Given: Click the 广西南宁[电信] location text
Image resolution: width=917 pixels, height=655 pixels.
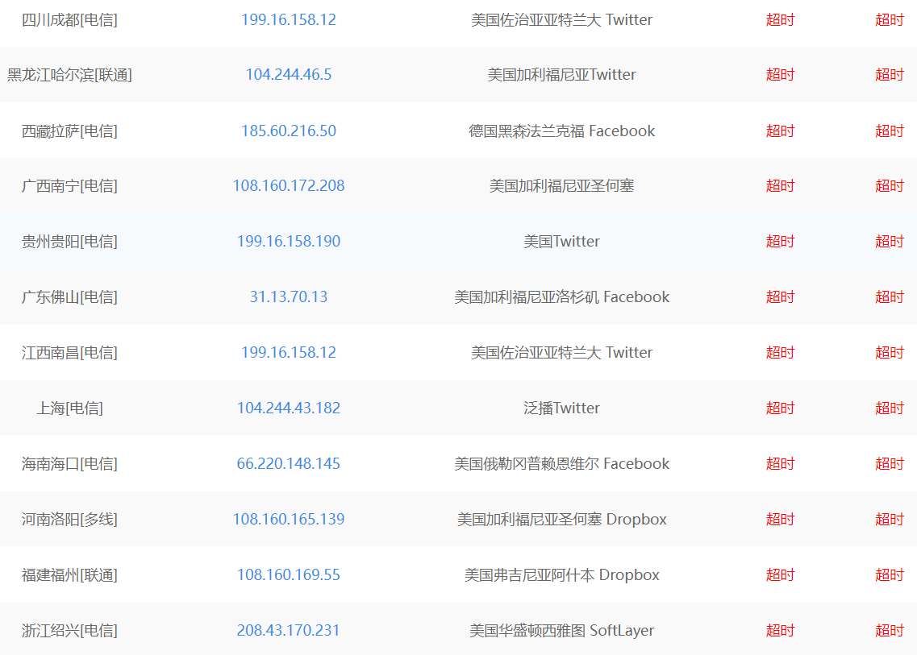Looking at the screenshot, I should 69,186.
